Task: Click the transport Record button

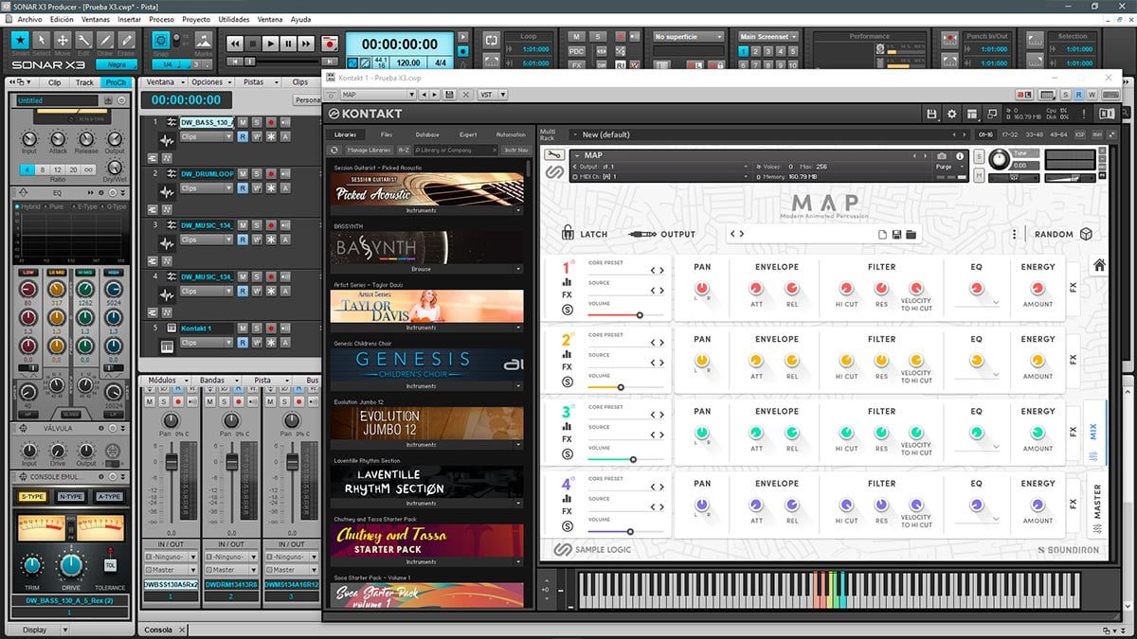Action: 330,44
